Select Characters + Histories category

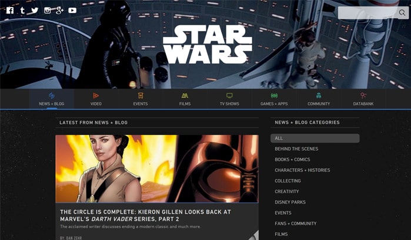302,170
